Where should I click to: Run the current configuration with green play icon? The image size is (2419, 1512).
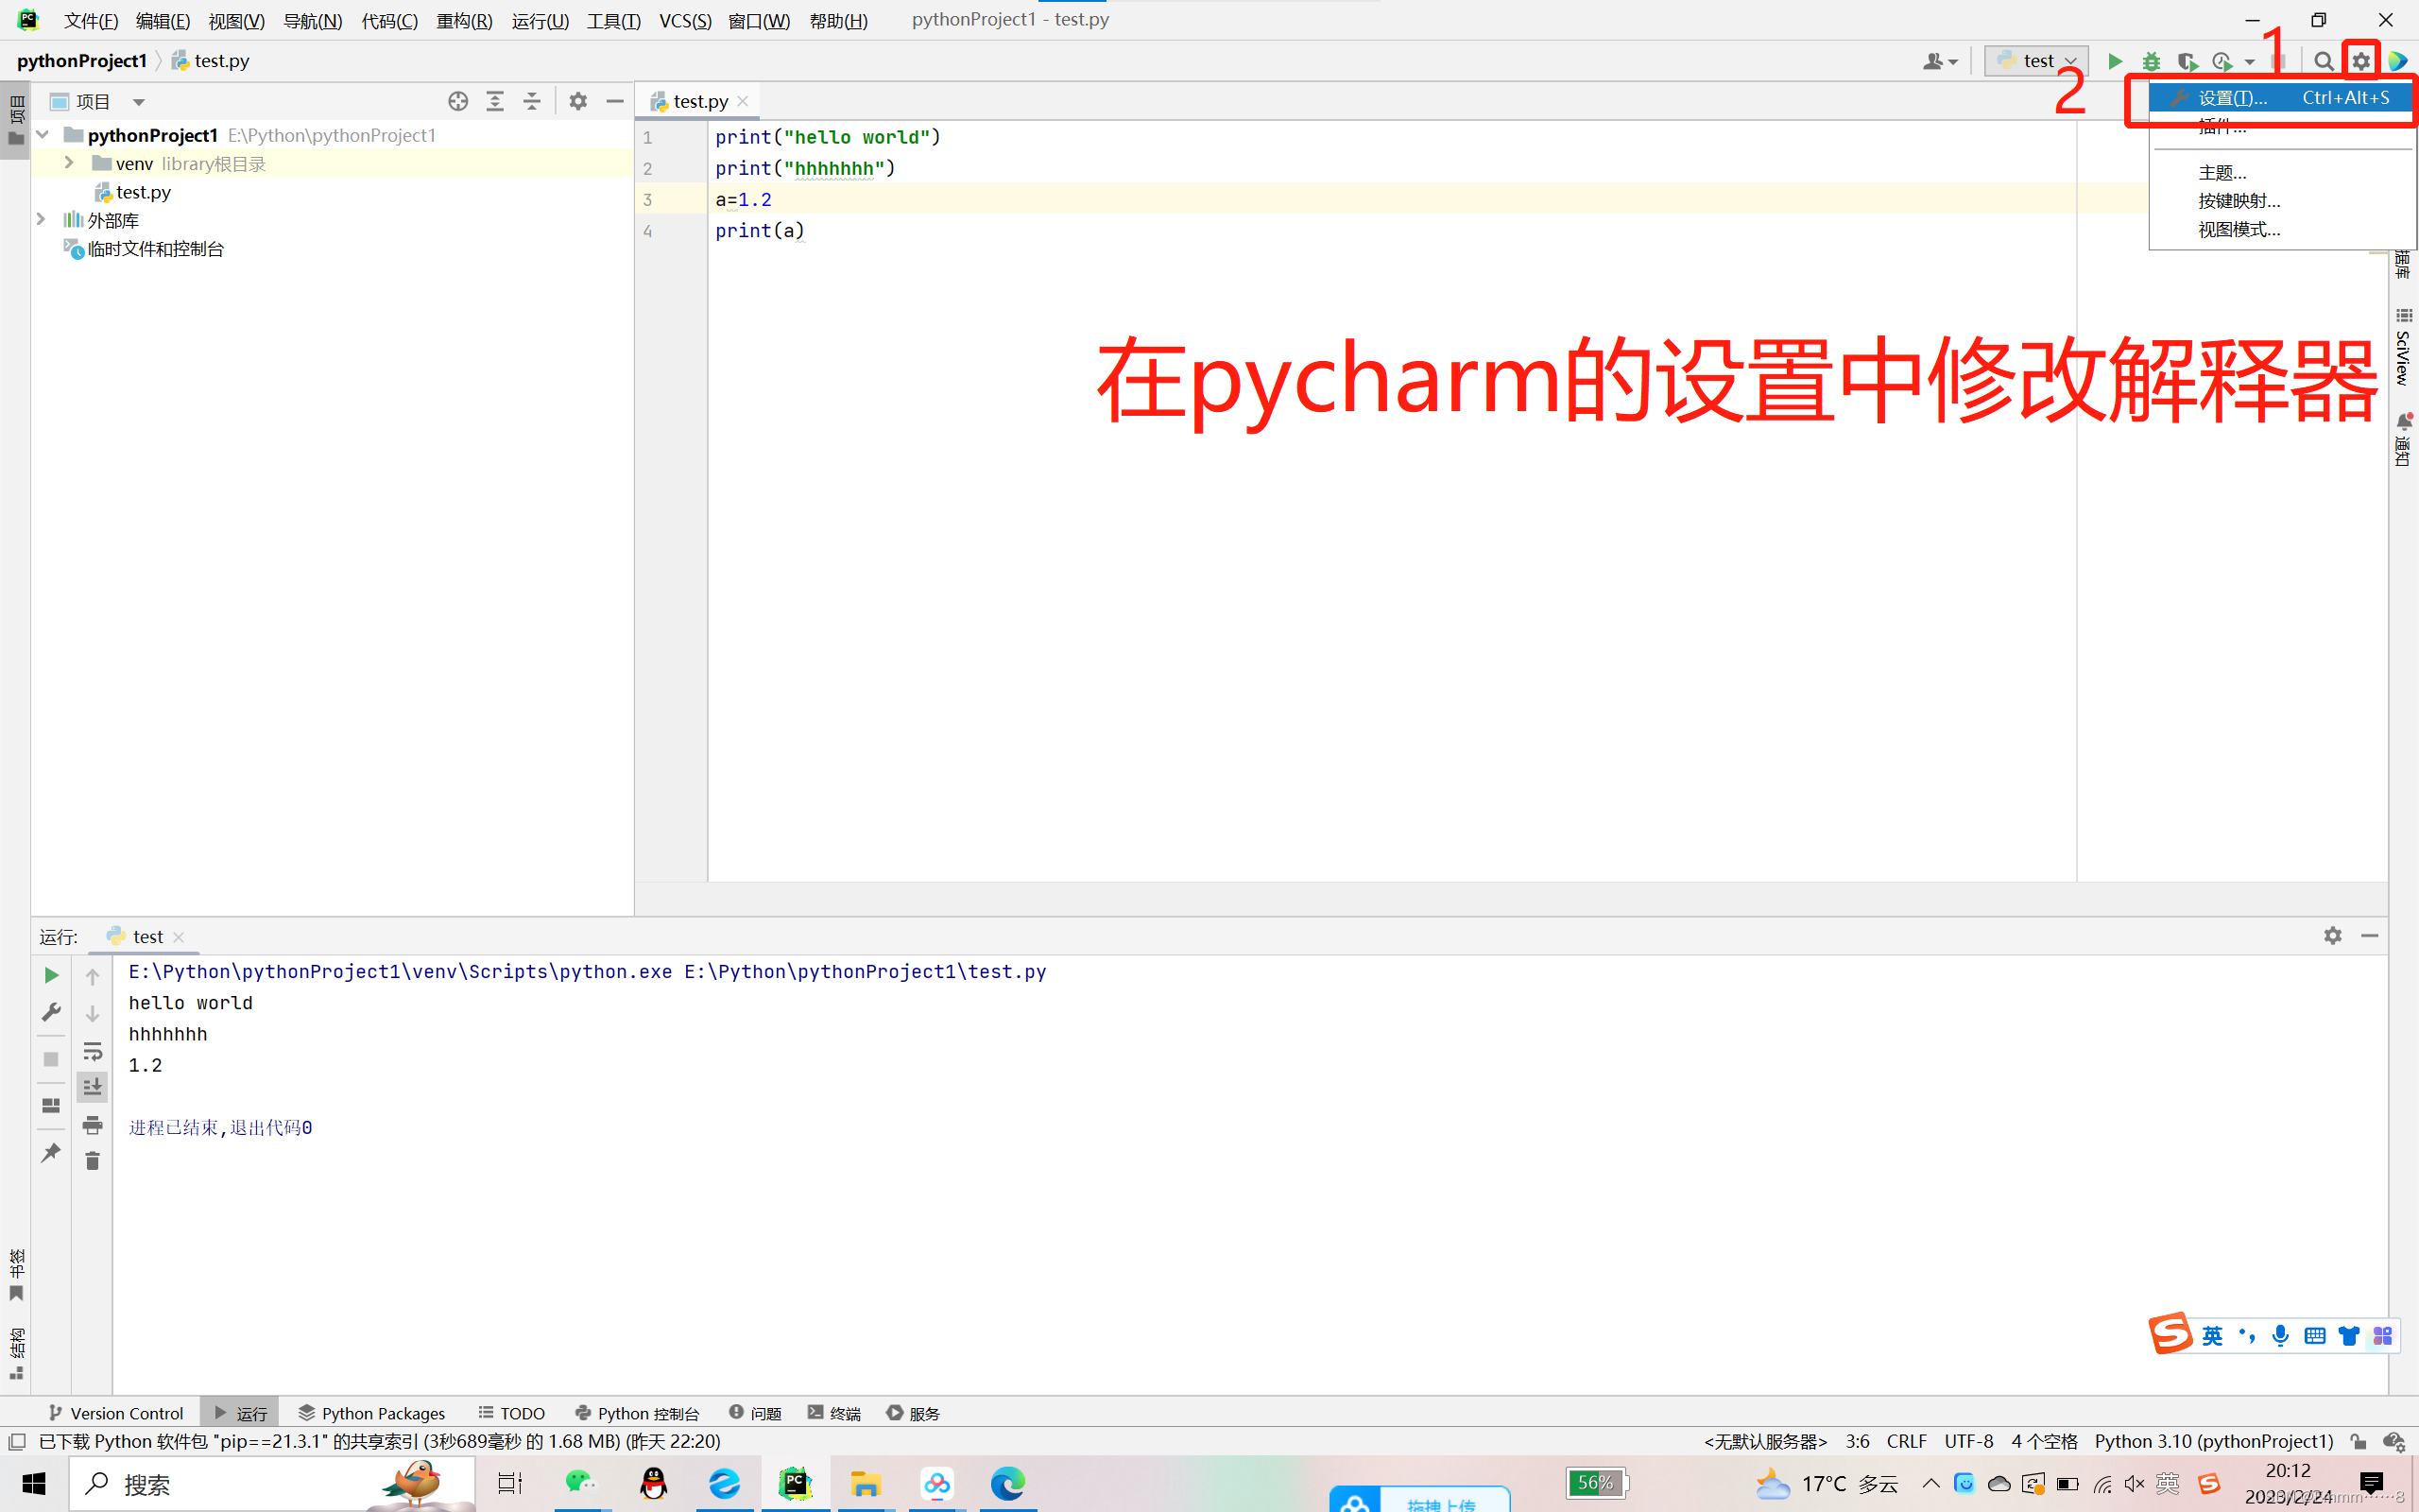coord(2116,60)
